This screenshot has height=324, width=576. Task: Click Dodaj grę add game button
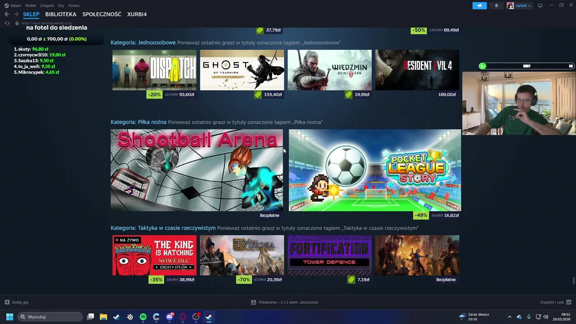point(17,302)
